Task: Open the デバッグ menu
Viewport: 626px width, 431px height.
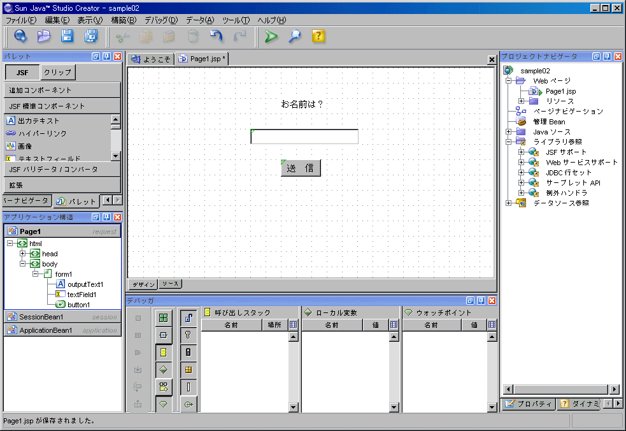Action: pos(161,20)
